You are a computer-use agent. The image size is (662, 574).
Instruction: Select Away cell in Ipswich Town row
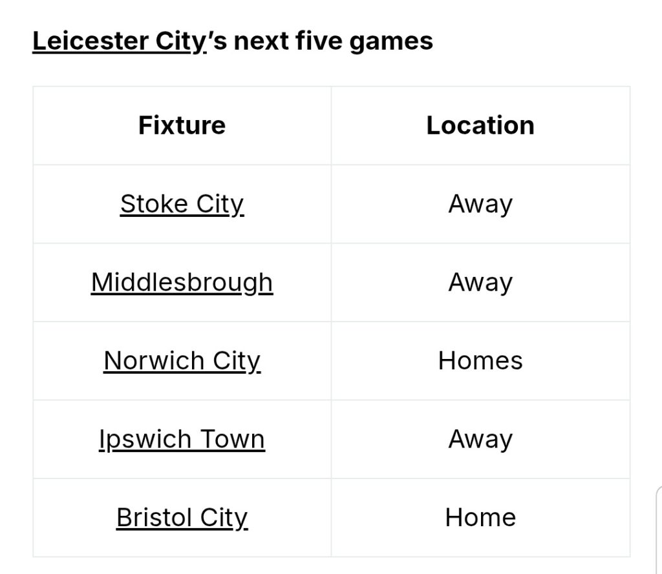(480, 440)
